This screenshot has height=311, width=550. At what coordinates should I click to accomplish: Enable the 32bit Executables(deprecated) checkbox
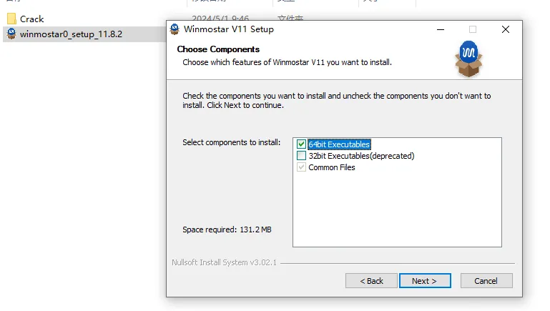pos(301,156)
